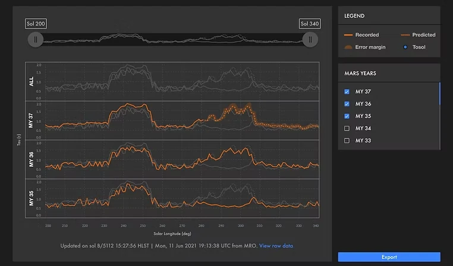Click the Tosol legend text
The width and height of the screenshot is (453, 266).
tap(419, 47)
